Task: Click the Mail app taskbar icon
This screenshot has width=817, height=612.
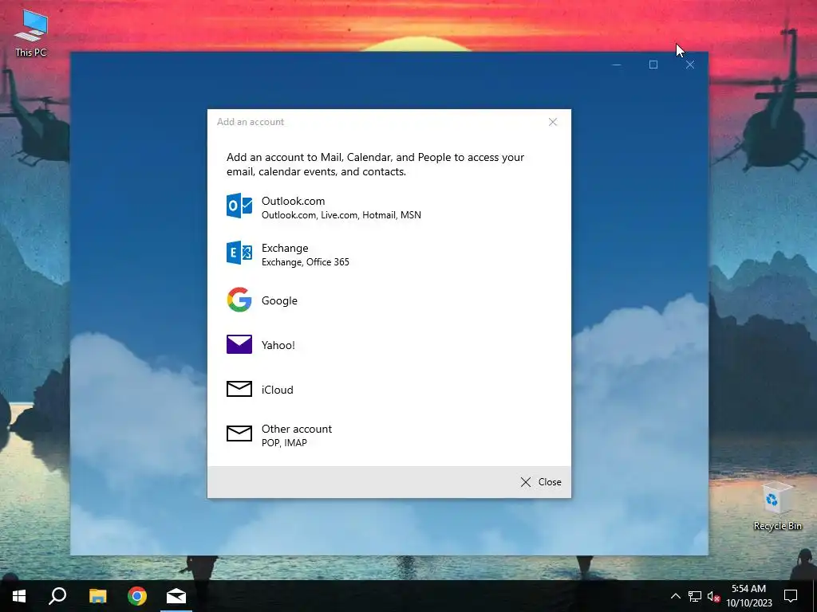Action: [176, 596]
